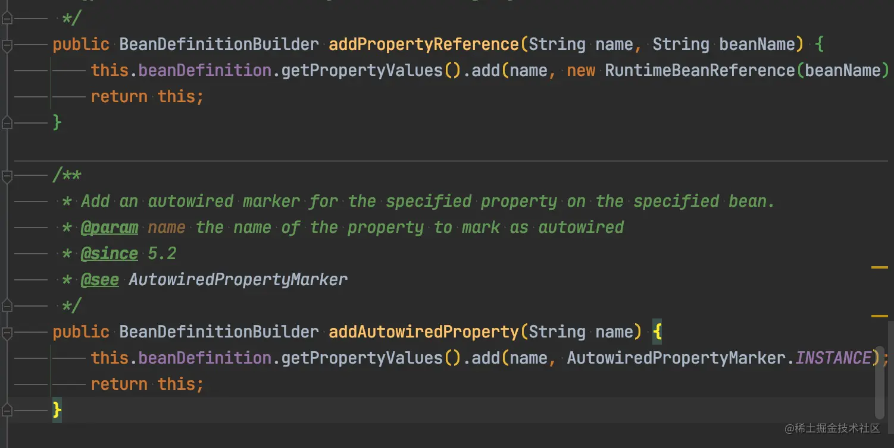
Task: Click getPropertyValues in the addAutowiredProperty body
Action: click(x=362, y=358)
